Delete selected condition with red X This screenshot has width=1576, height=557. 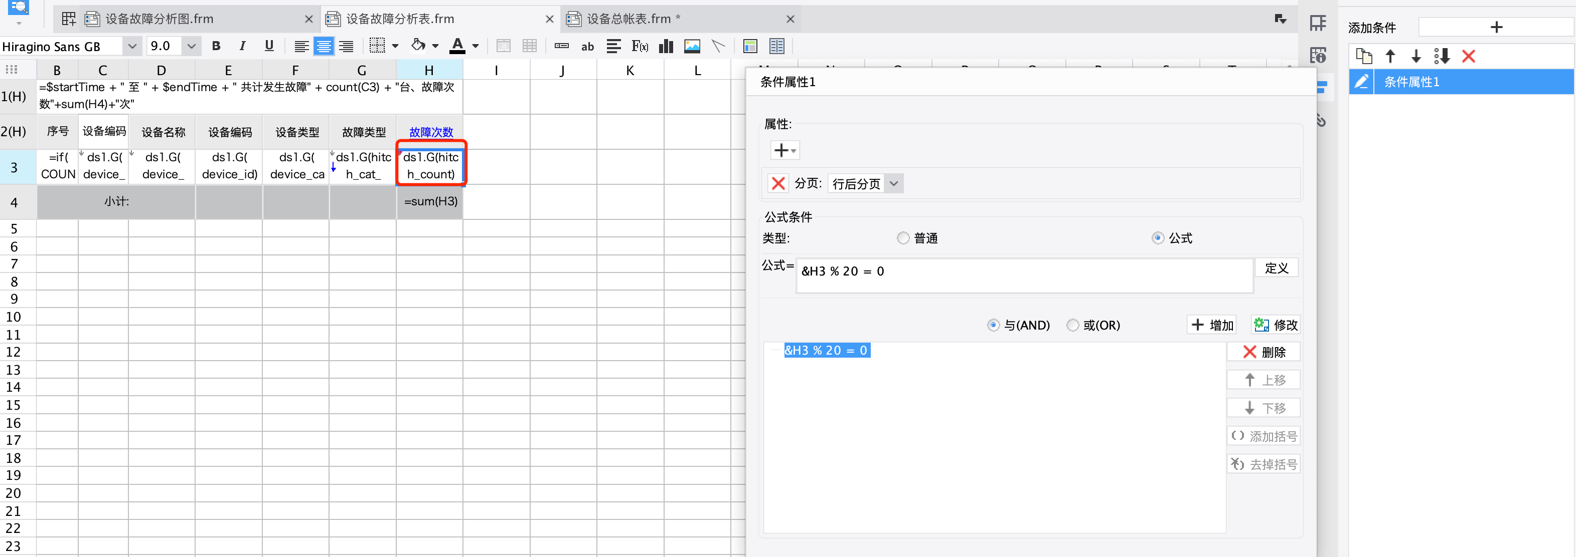point(1468,56)
